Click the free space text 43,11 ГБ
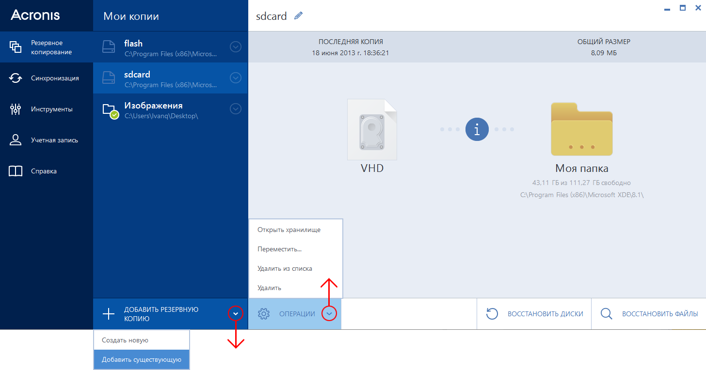Image resolution: width=706 pixels, height=370 pixels. tap(582, 183)
